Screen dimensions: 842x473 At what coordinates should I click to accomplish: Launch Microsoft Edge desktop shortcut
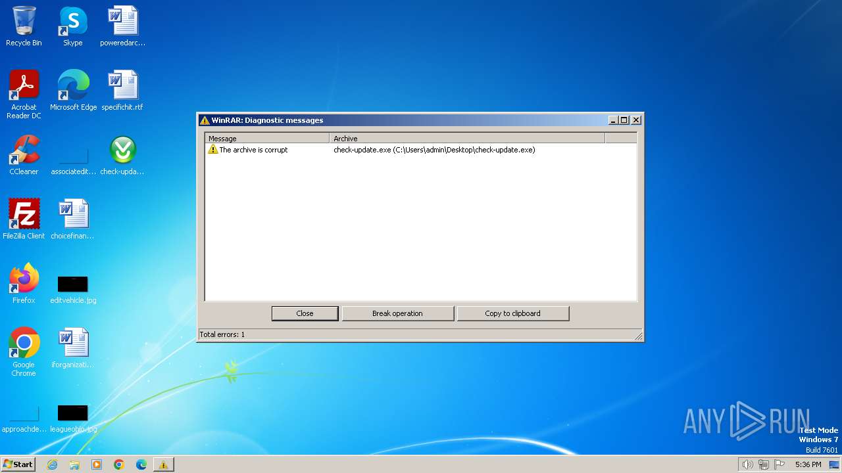tap(73, 90)
